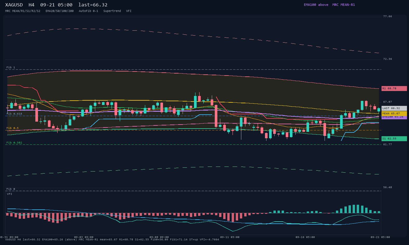Click the bottom status summary line
The image size is (409, 245).
112,239
